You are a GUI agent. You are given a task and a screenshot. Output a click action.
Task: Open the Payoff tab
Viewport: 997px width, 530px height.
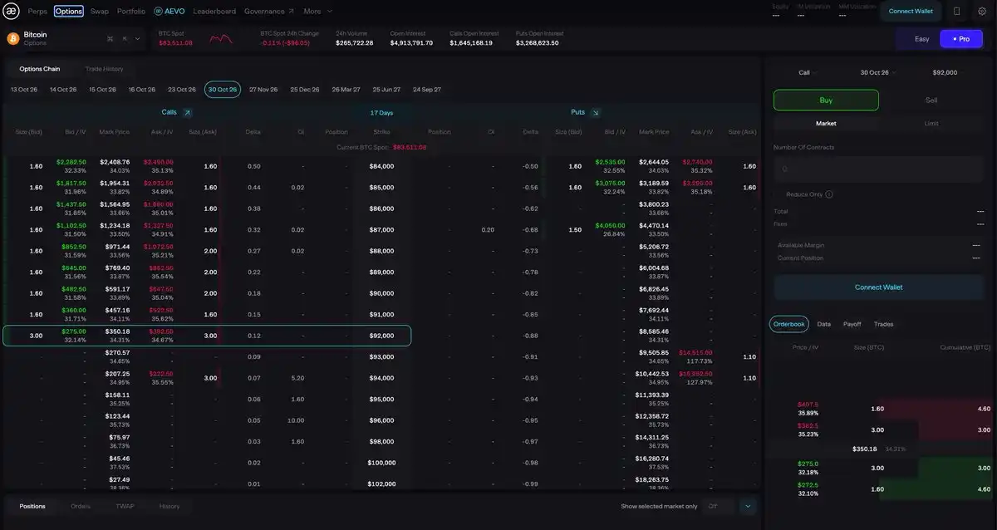852,324
